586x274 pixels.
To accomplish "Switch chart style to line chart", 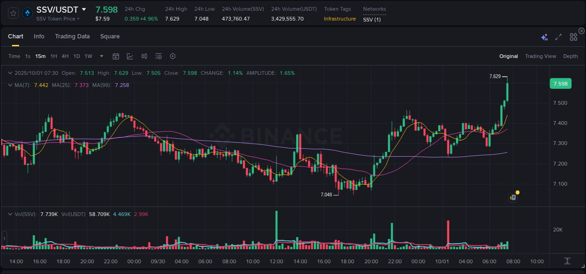I will coord(130,56).
